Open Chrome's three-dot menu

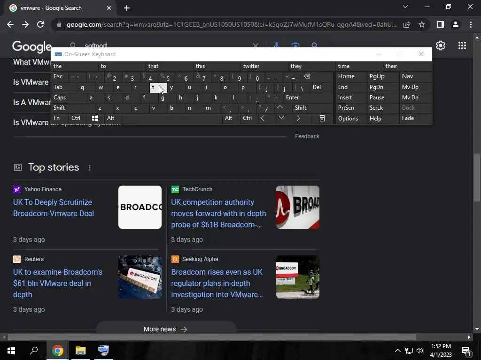pyautogui.click(x=471, y=24)
